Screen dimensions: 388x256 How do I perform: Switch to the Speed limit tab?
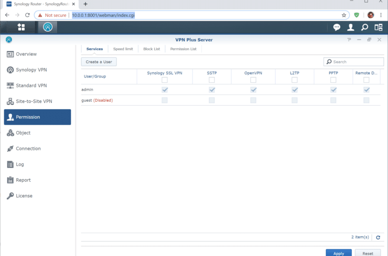[123, 49]
